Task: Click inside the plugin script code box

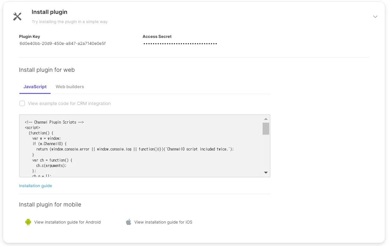Action: [x=141, y=146]
